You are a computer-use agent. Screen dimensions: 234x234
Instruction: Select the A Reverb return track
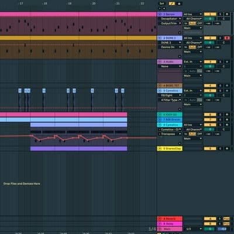[170, 219]
